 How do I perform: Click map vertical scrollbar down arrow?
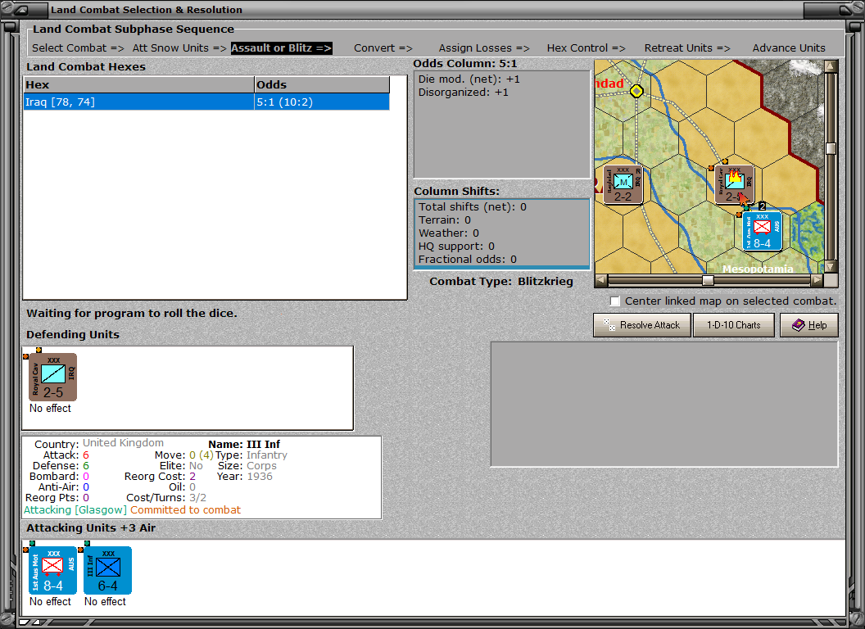point(831,266)
